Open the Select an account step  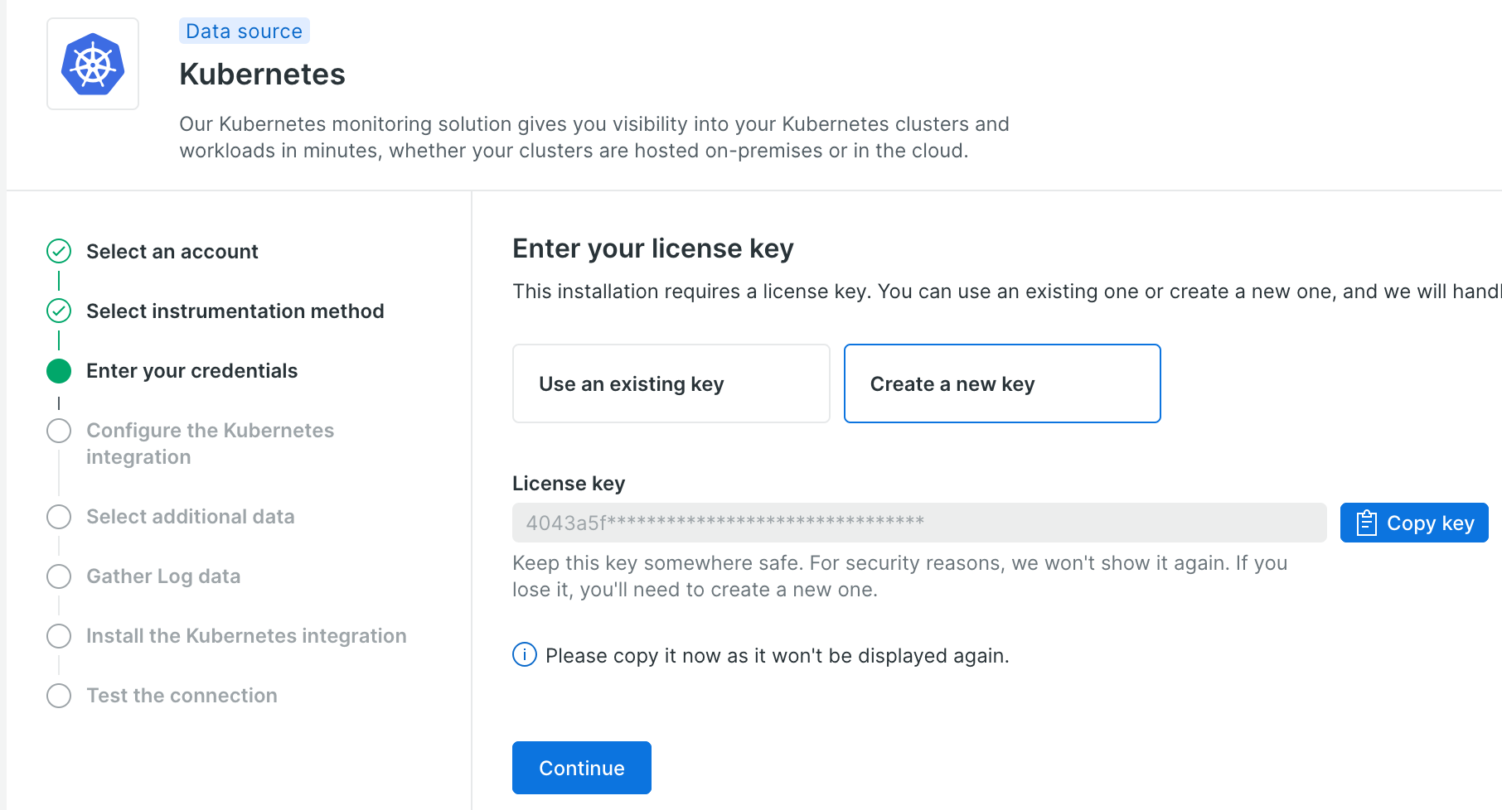pyautogui.click(x=172, y=251)
